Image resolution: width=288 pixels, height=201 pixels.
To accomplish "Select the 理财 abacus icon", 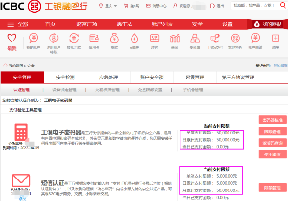I will tap(155, 38).
